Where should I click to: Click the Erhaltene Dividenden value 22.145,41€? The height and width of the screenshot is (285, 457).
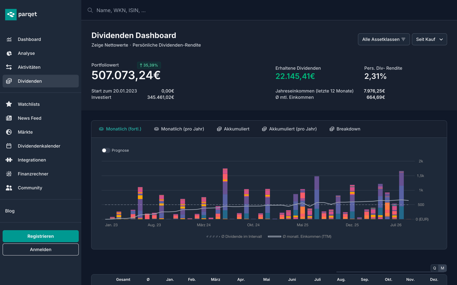[x=295, y=76]
